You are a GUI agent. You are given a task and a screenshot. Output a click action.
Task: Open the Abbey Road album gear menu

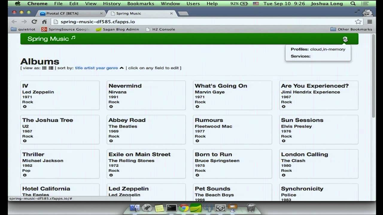pos(111,141)
